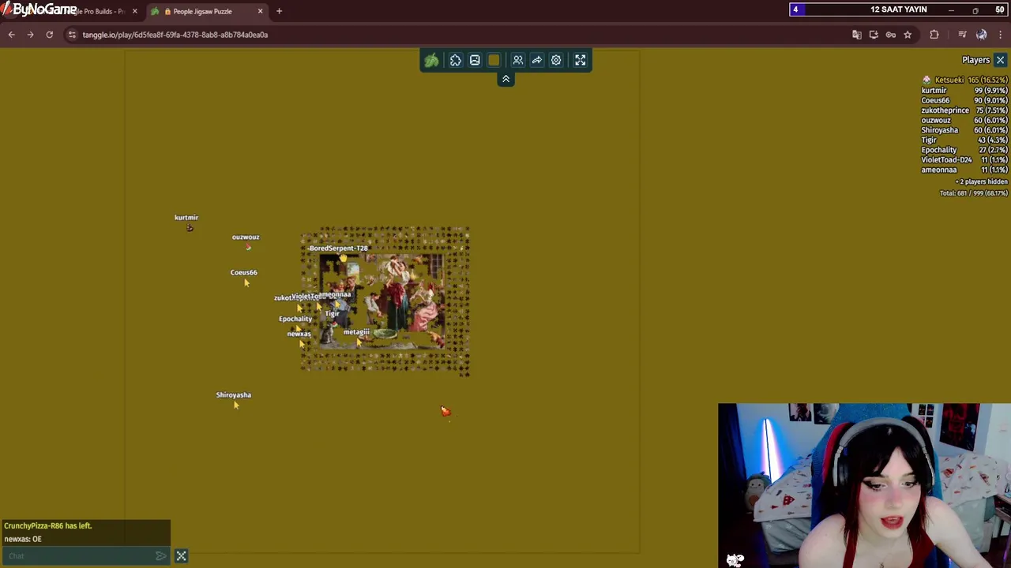Open puzzle settings gear
The height and width of the screenshot is (568, 1011).
pyautogui.click(x=556, y=60)
